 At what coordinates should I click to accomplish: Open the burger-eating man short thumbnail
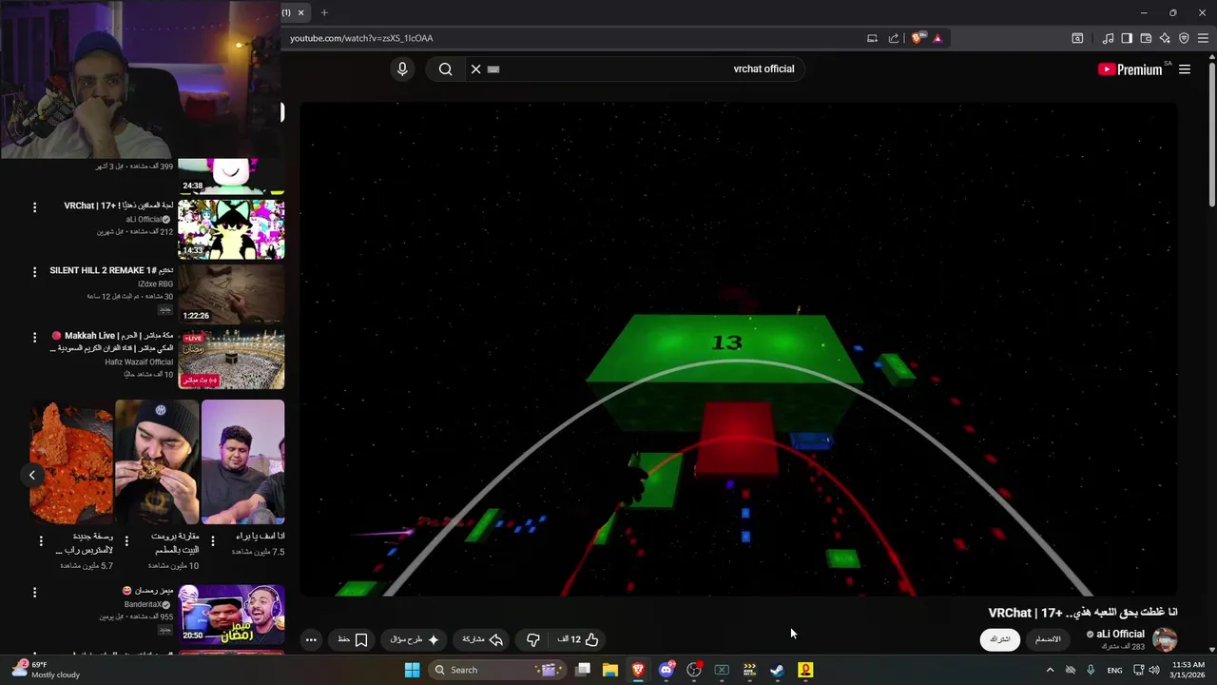click(157, 461)
